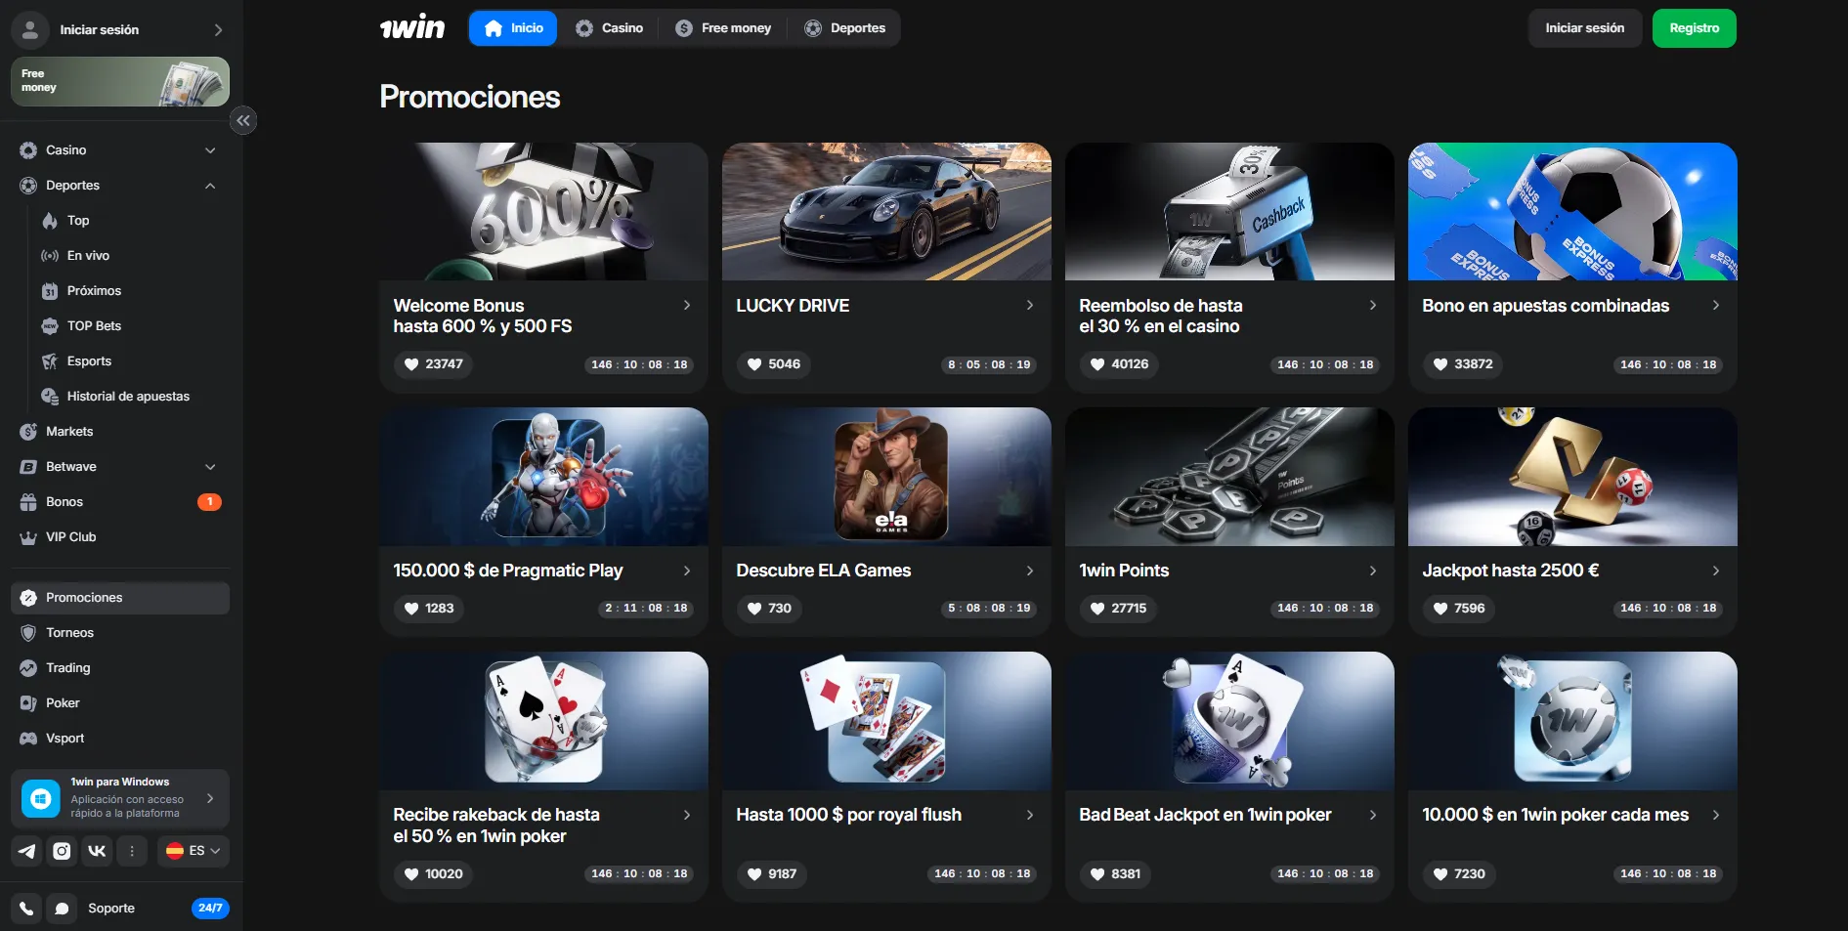The height and width of the screenshot is (931, 1848).
Task: Like the 1win Points promotion (27715)
Action: click(x=1118, y=609)
